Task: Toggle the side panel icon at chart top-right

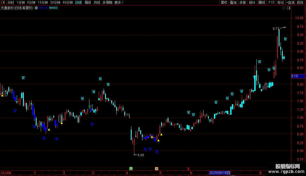Action: click(x=289, y=8)
